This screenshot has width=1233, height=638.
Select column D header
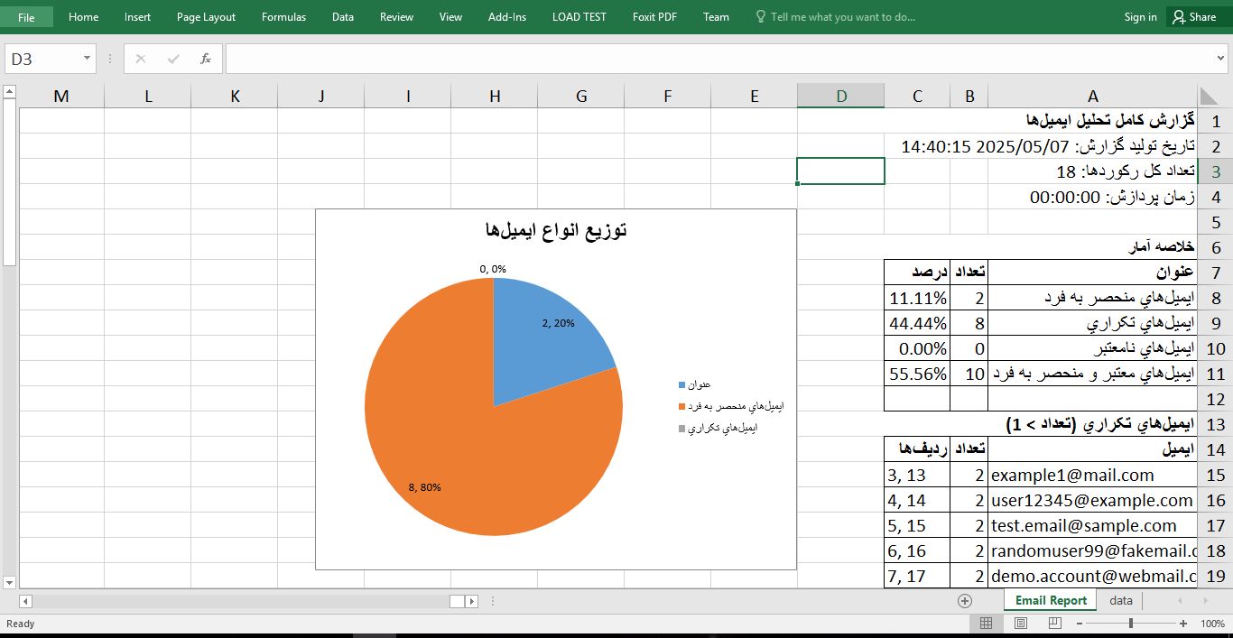pyautogui.click(x=841, y=96)
